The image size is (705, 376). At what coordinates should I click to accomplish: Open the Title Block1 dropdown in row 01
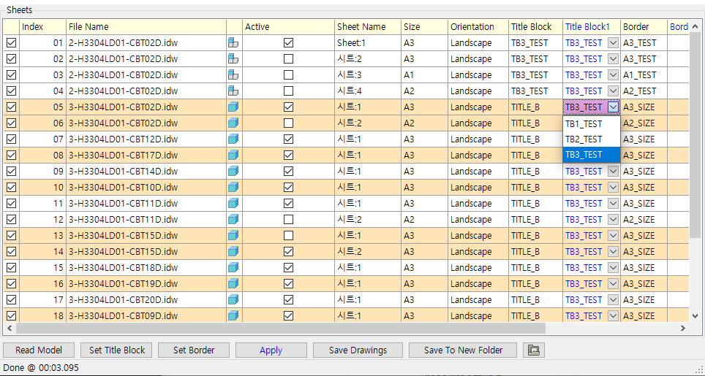pos(613,43)
